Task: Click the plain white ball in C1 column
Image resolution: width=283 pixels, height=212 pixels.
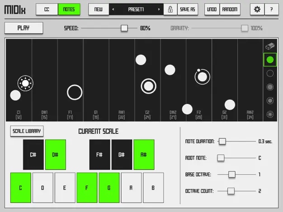Action: (15, 95)
